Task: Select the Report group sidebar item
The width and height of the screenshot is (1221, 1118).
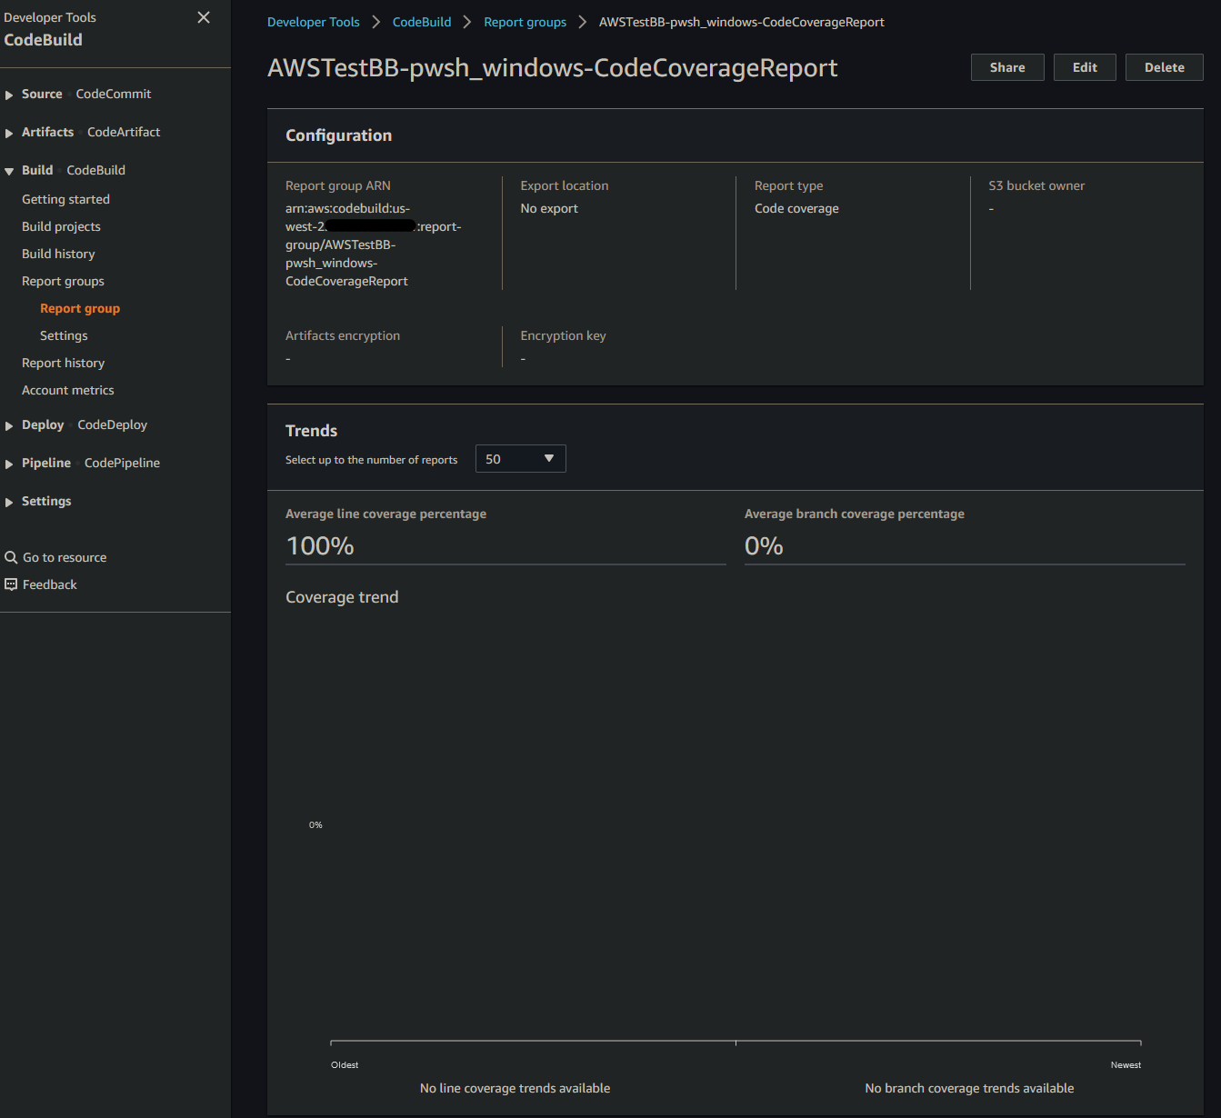Action: [x=80, y=308]
